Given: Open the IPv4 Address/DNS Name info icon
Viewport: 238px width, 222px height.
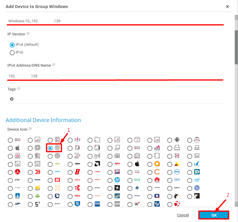Looking at the screenshot, I should pyautogui.click(x=54, y=65).
